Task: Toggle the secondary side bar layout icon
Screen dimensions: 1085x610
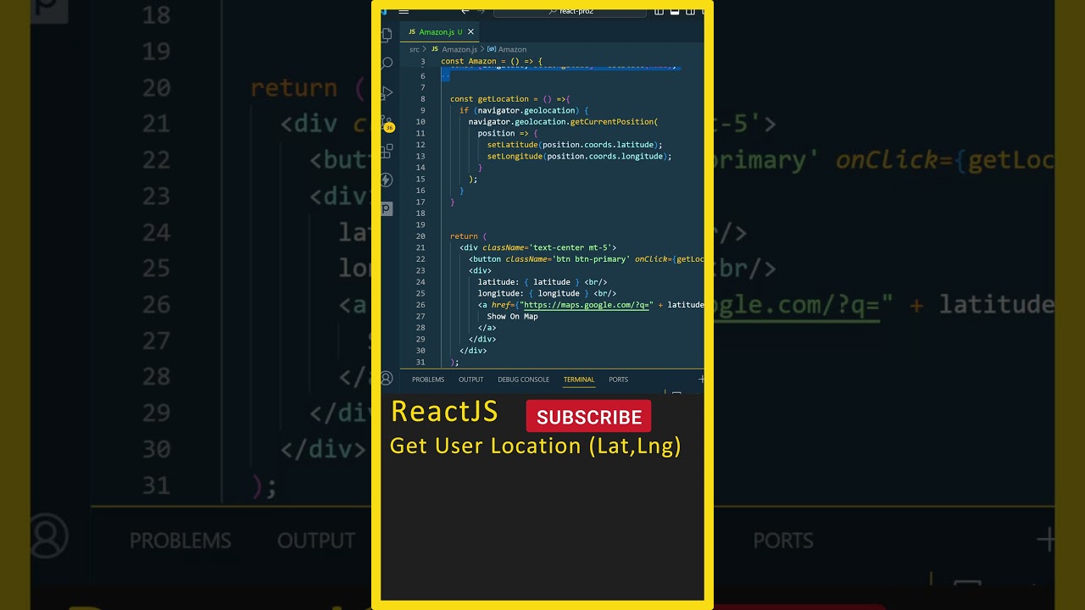Action: [690, 11]
